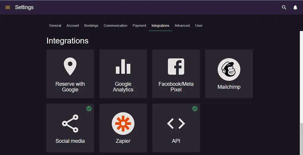
Task: Click the orange Zapier logo
Action: tap(123, 124)
